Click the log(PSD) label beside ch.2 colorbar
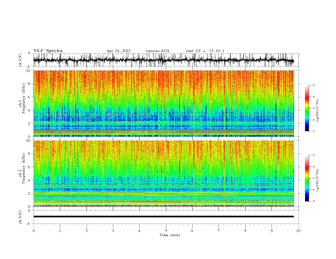This screenshot has height=259, width=336. point(318,180)
